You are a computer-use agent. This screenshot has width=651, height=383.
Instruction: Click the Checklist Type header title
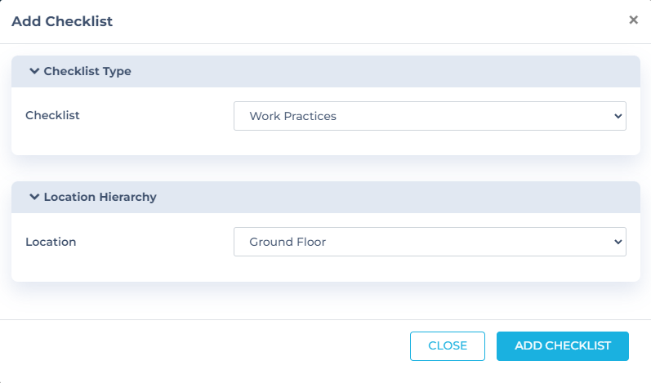(87, 71)
